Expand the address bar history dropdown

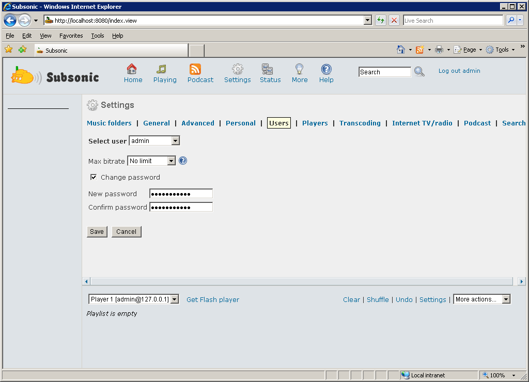[367, 20]
